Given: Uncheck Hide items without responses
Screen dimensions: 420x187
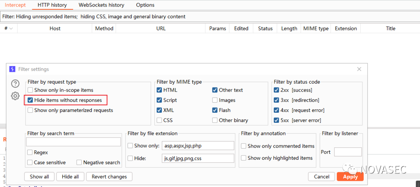Looking at the screenshot, I should (x=30, y=100).
